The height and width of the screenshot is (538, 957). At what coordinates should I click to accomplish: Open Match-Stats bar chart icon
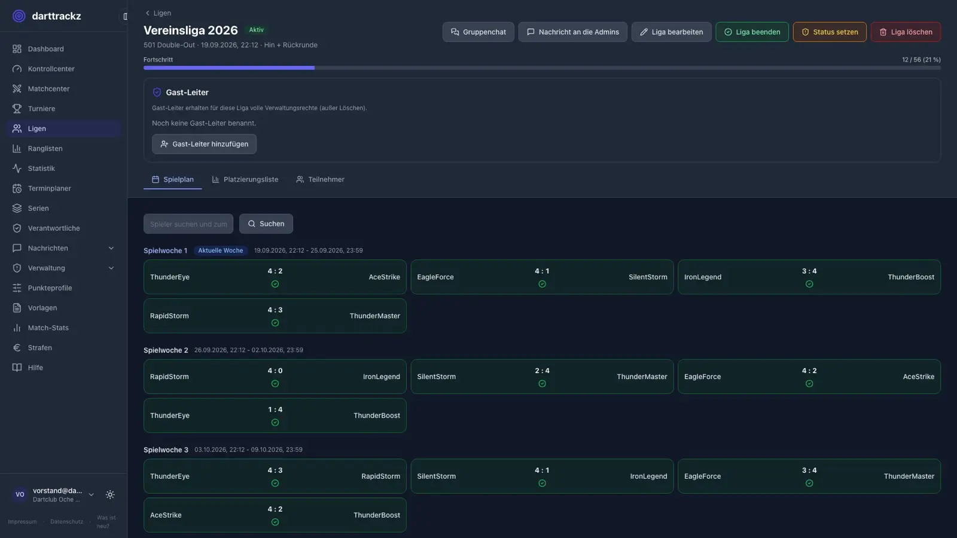coord(17,328)
